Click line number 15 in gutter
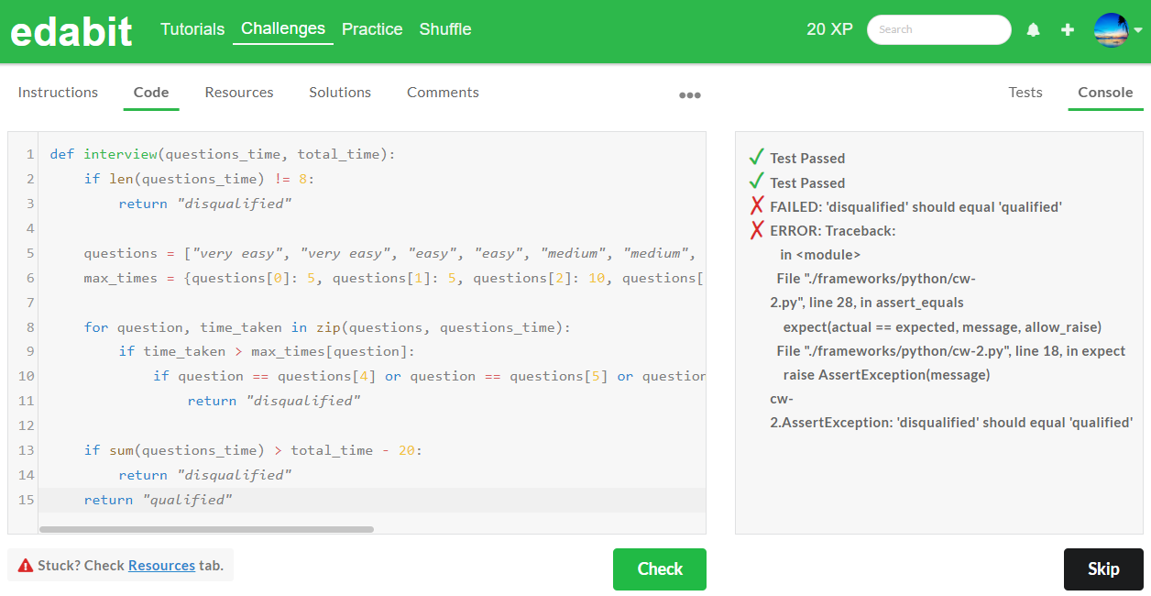 pos(26,500)
